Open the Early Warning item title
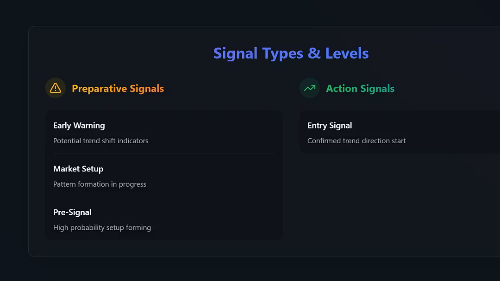500x281 pixels. [x=79, y=125]
